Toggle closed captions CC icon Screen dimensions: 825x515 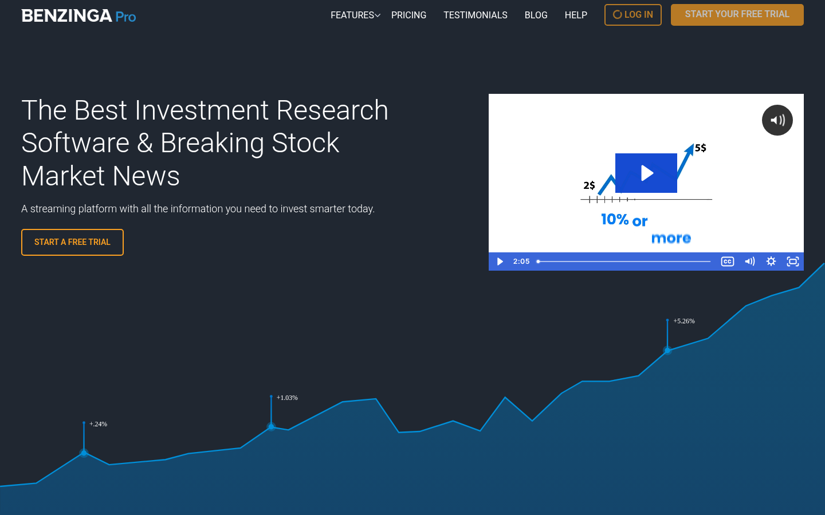coord(728,262)
